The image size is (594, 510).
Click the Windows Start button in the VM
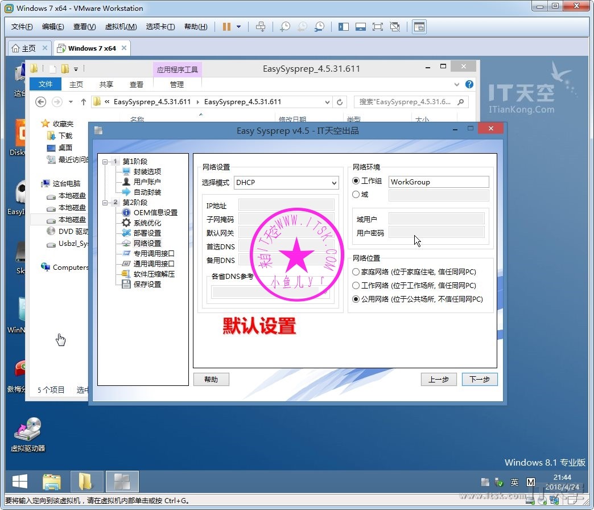point(20,482)
